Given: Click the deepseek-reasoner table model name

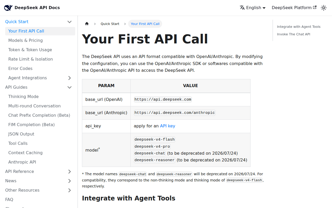Looking at the screenshot, I should [x=155, y=160].
